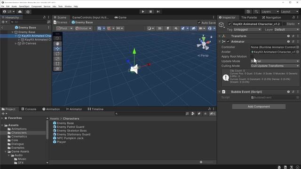
Task: Toggle scene visibility eye-slash icon
Action: (x=193, y=28)
